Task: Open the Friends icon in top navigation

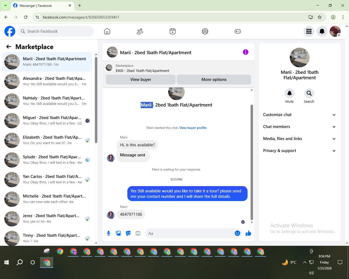Action: coord(140,31)
